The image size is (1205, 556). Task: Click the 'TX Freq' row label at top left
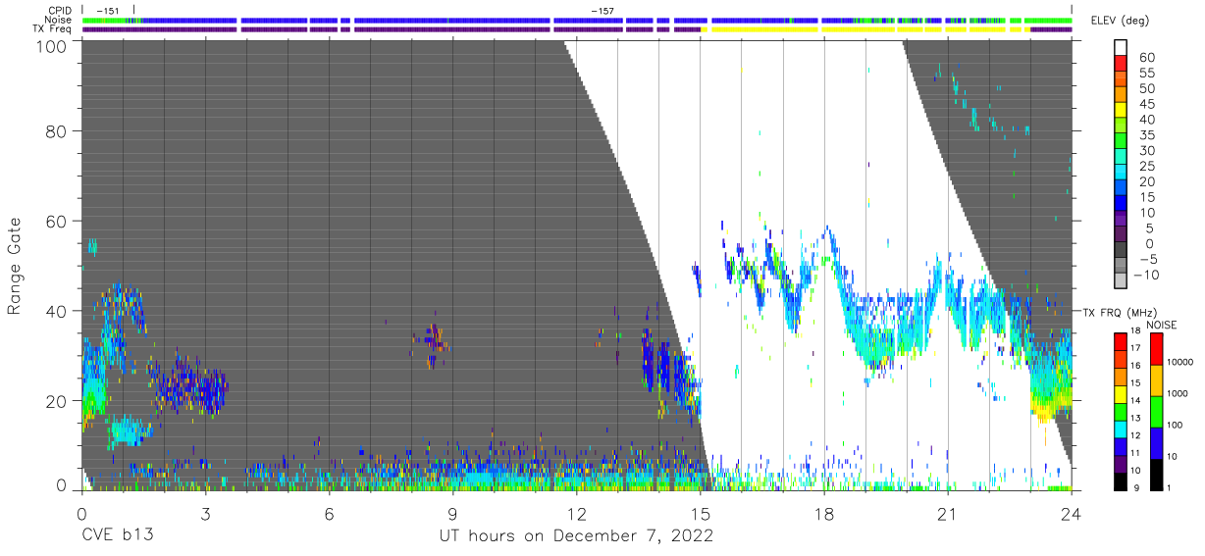coord(52,28)
